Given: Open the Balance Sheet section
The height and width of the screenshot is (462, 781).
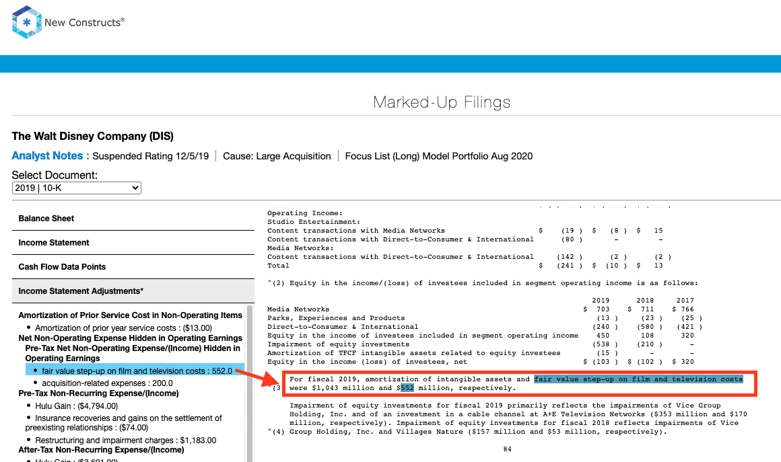Looking at the screenshot, I should point(133,219).
